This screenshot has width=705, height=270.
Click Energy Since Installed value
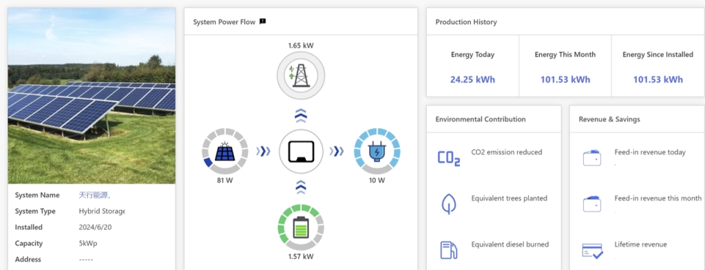657,80
